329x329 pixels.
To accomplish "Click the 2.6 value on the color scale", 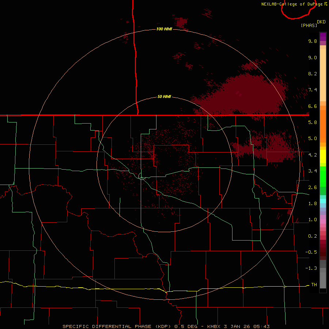I will point(313,188).
